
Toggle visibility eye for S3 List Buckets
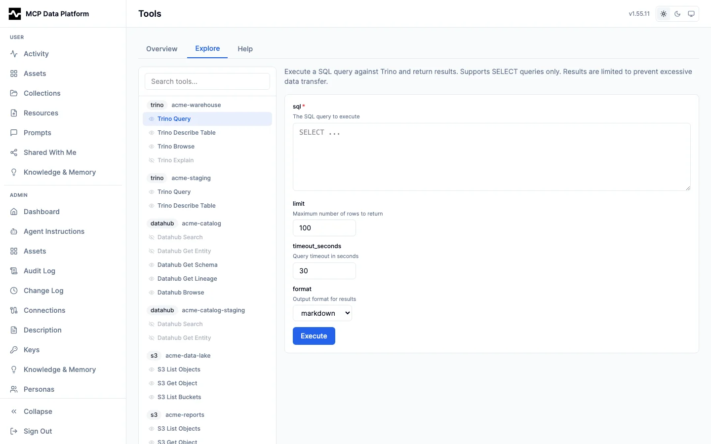click(152, 397)
